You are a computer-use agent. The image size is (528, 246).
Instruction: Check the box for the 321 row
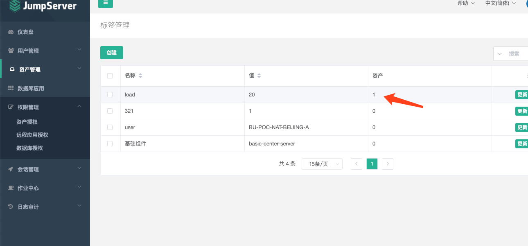pyautogui.click(x=110, y=111)
